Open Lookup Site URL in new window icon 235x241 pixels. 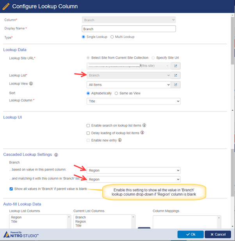point(176,66)
